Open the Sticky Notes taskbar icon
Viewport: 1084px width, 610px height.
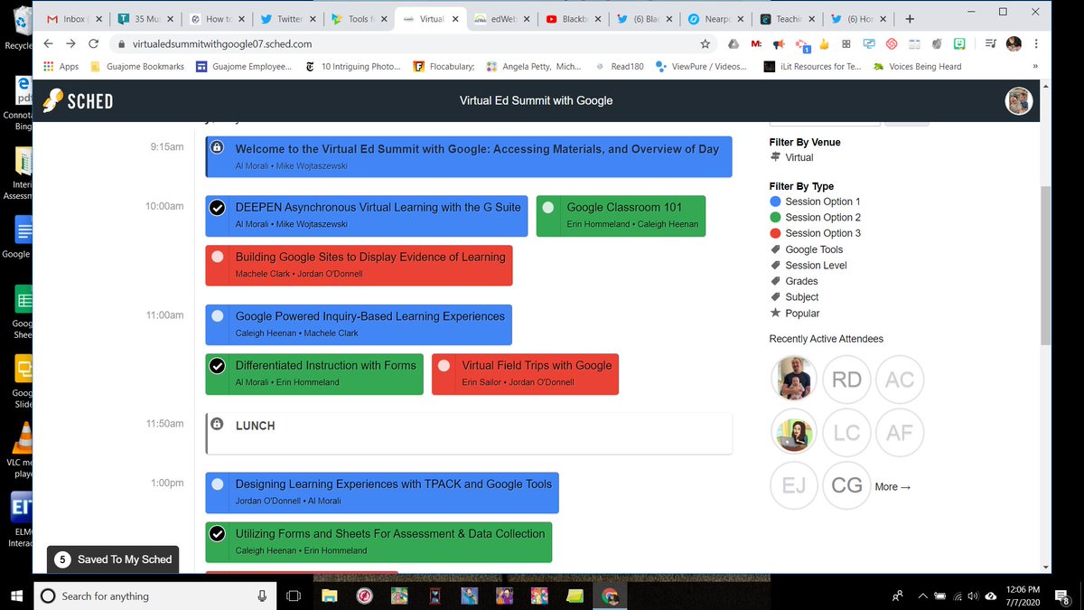click(574, 596)
